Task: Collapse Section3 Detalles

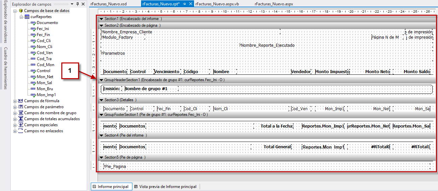Action: (x=101, y=100)
